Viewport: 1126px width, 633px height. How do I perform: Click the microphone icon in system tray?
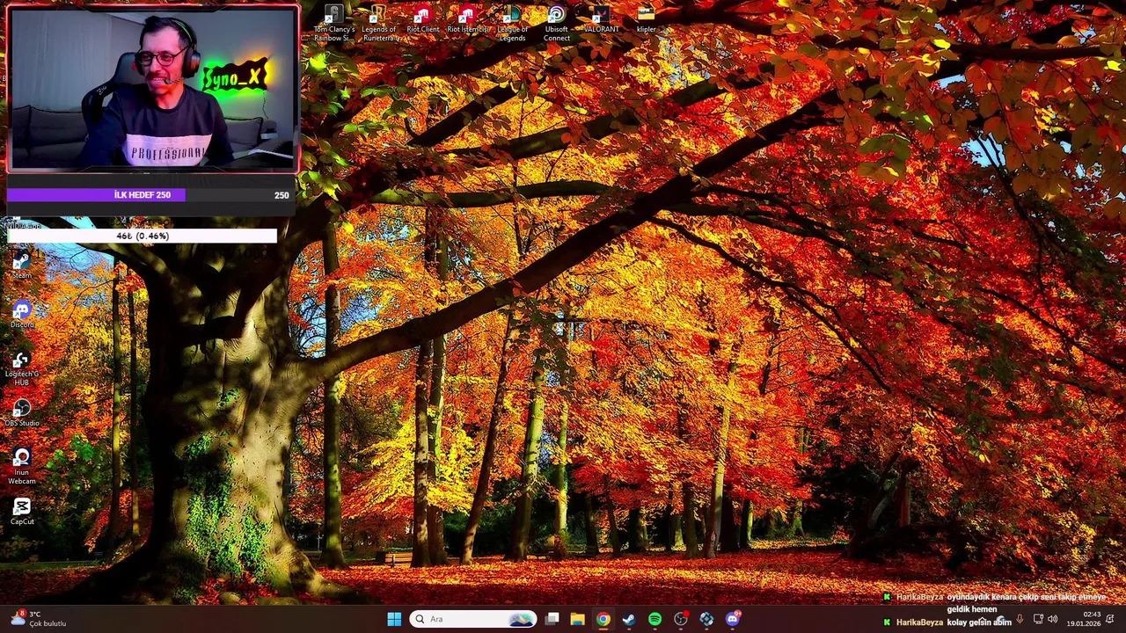(x=1020, y=619)
